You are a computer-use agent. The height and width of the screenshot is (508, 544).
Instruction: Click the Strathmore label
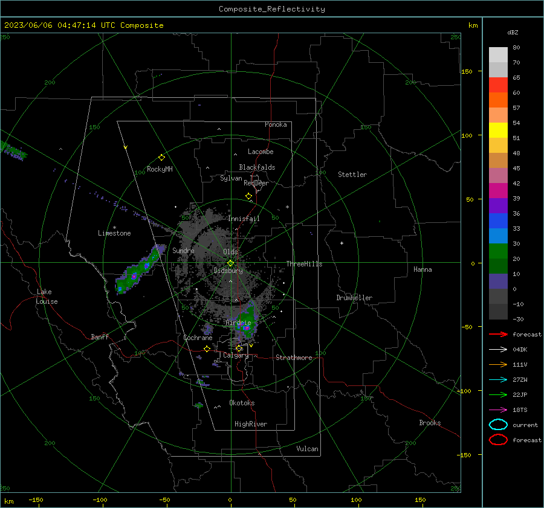tap(294, 358)
